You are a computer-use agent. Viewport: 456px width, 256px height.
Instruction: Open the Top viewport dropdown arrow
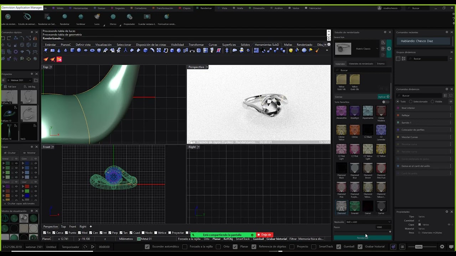click(51, 67)
